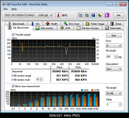Click the orange write legend swatch

coord(92,90)
